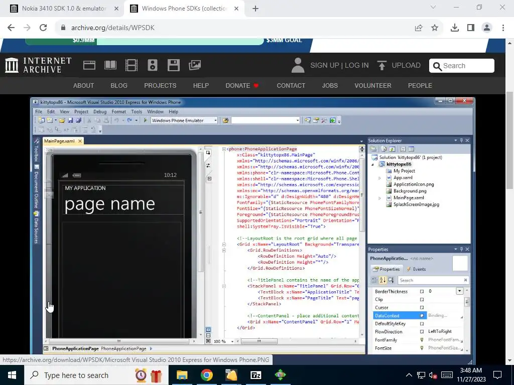Collapse the phone:PhoneApplicationPage XAML node
Image resolution: width=514 pixels, height=385 pixels.
[x=224, y=149]
